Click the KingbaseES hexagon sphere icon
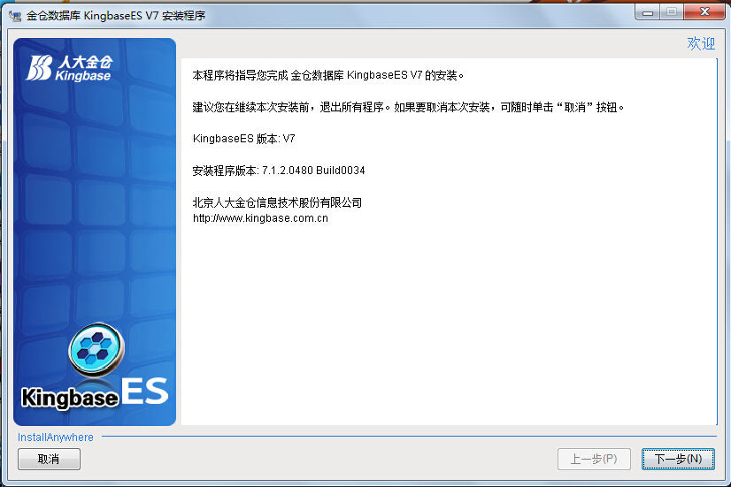The image size is (731, 487). pos(96,350)
